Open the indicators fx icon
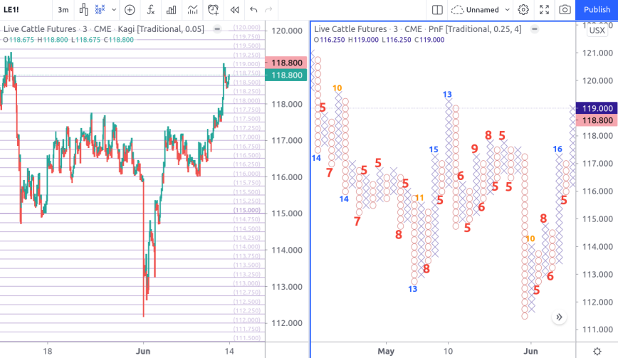Viewport: 618px width, 358px height. (150, 10)
